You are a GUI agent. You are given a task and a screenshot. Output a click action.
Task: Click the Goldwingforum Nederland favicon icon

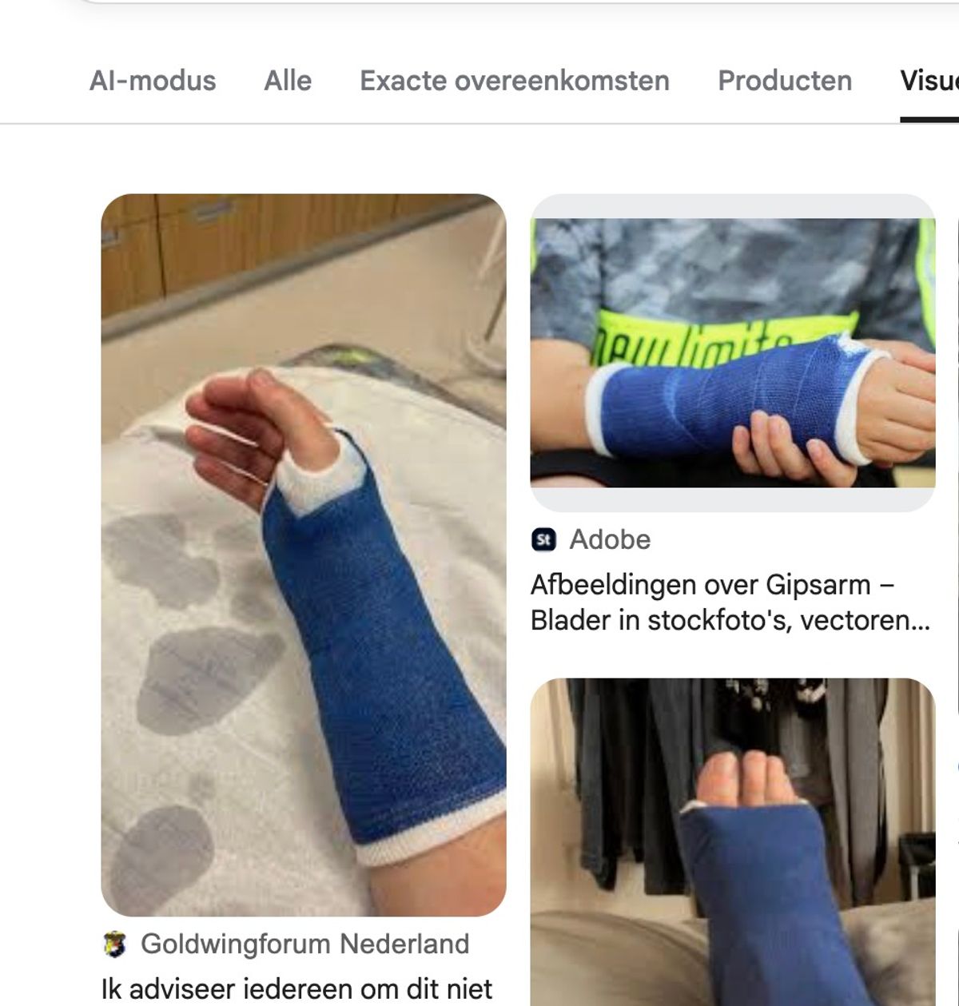pyautogui.click(x=115, y=944)
